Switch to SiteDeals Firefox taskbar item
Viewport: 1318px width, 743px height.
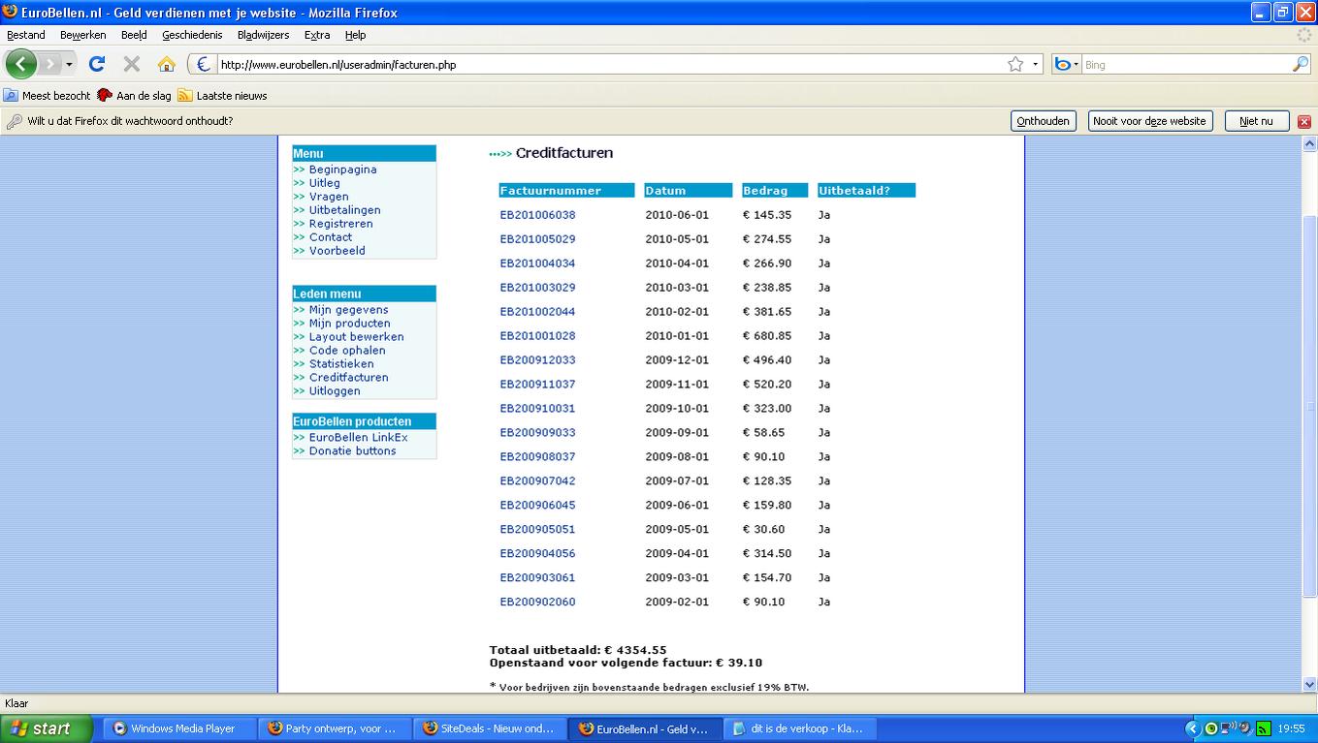(x=490, y=728)
